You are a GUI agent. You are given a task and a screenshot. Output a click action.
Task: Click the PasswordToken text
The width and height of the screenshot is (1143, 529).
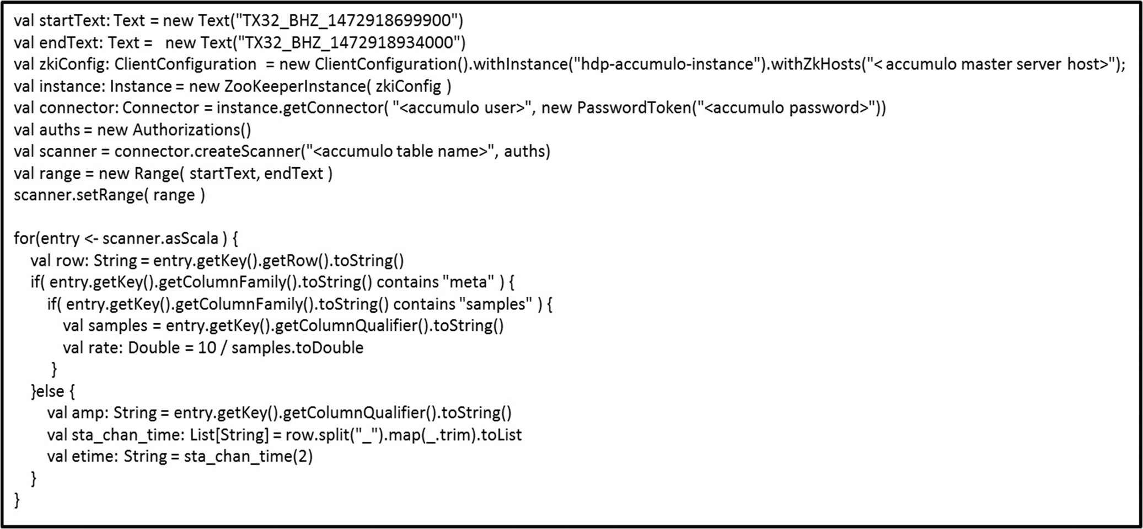tap(634, 108)
